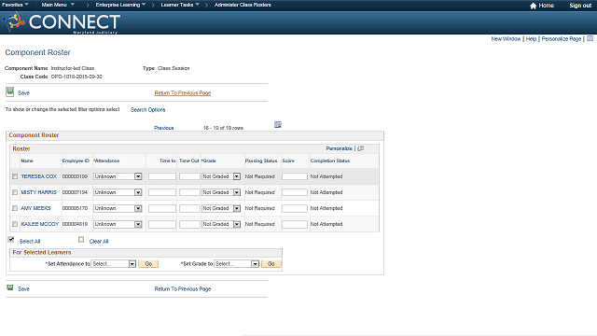Open KAILEE MOODY learner link

tap(40, 224)
